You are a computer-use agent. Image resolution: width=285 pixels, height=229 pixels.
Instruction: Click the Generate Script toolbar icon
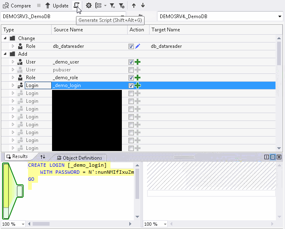(77, 5)
